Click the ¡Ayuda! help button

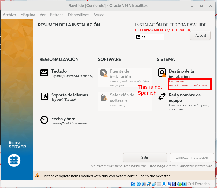click(200, 35)
